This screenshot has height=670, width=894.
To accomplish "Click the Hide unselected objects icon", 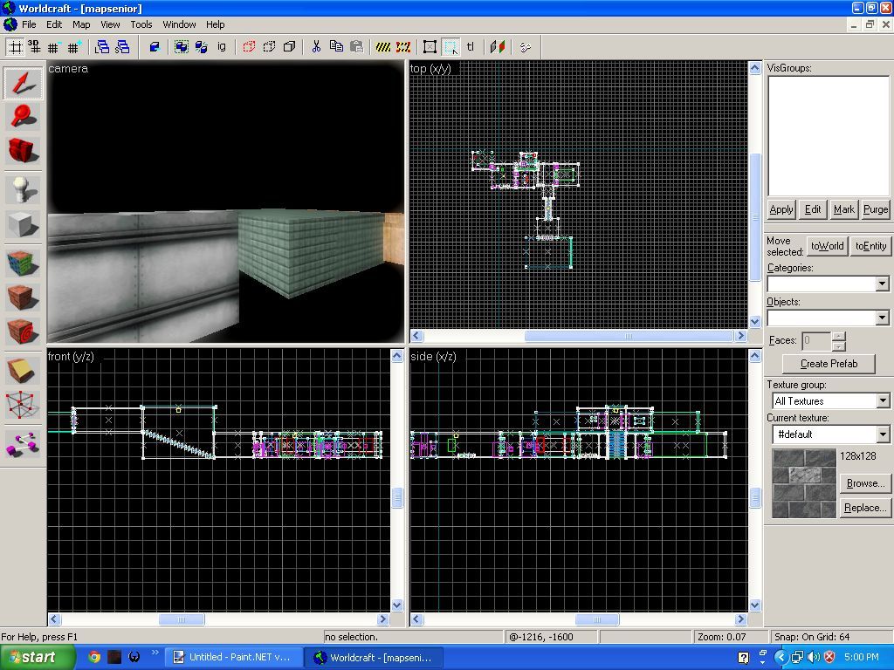I will [x=269, y=47].
